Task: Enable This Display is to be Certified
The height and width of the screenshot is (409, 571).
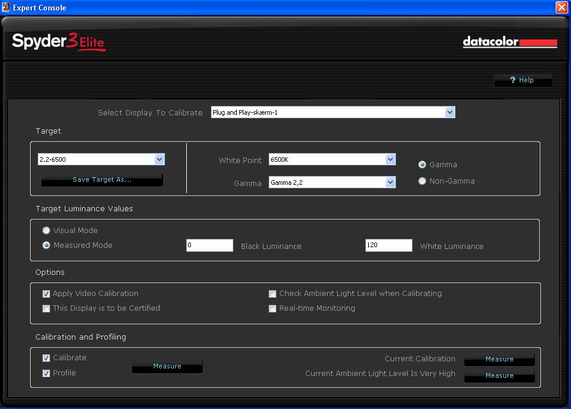Action: tap(46, 308)
